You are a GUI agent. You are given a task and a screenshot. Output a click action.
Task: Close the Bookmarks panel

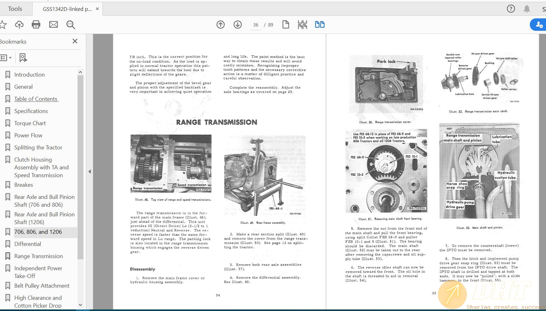click(75, 41)
